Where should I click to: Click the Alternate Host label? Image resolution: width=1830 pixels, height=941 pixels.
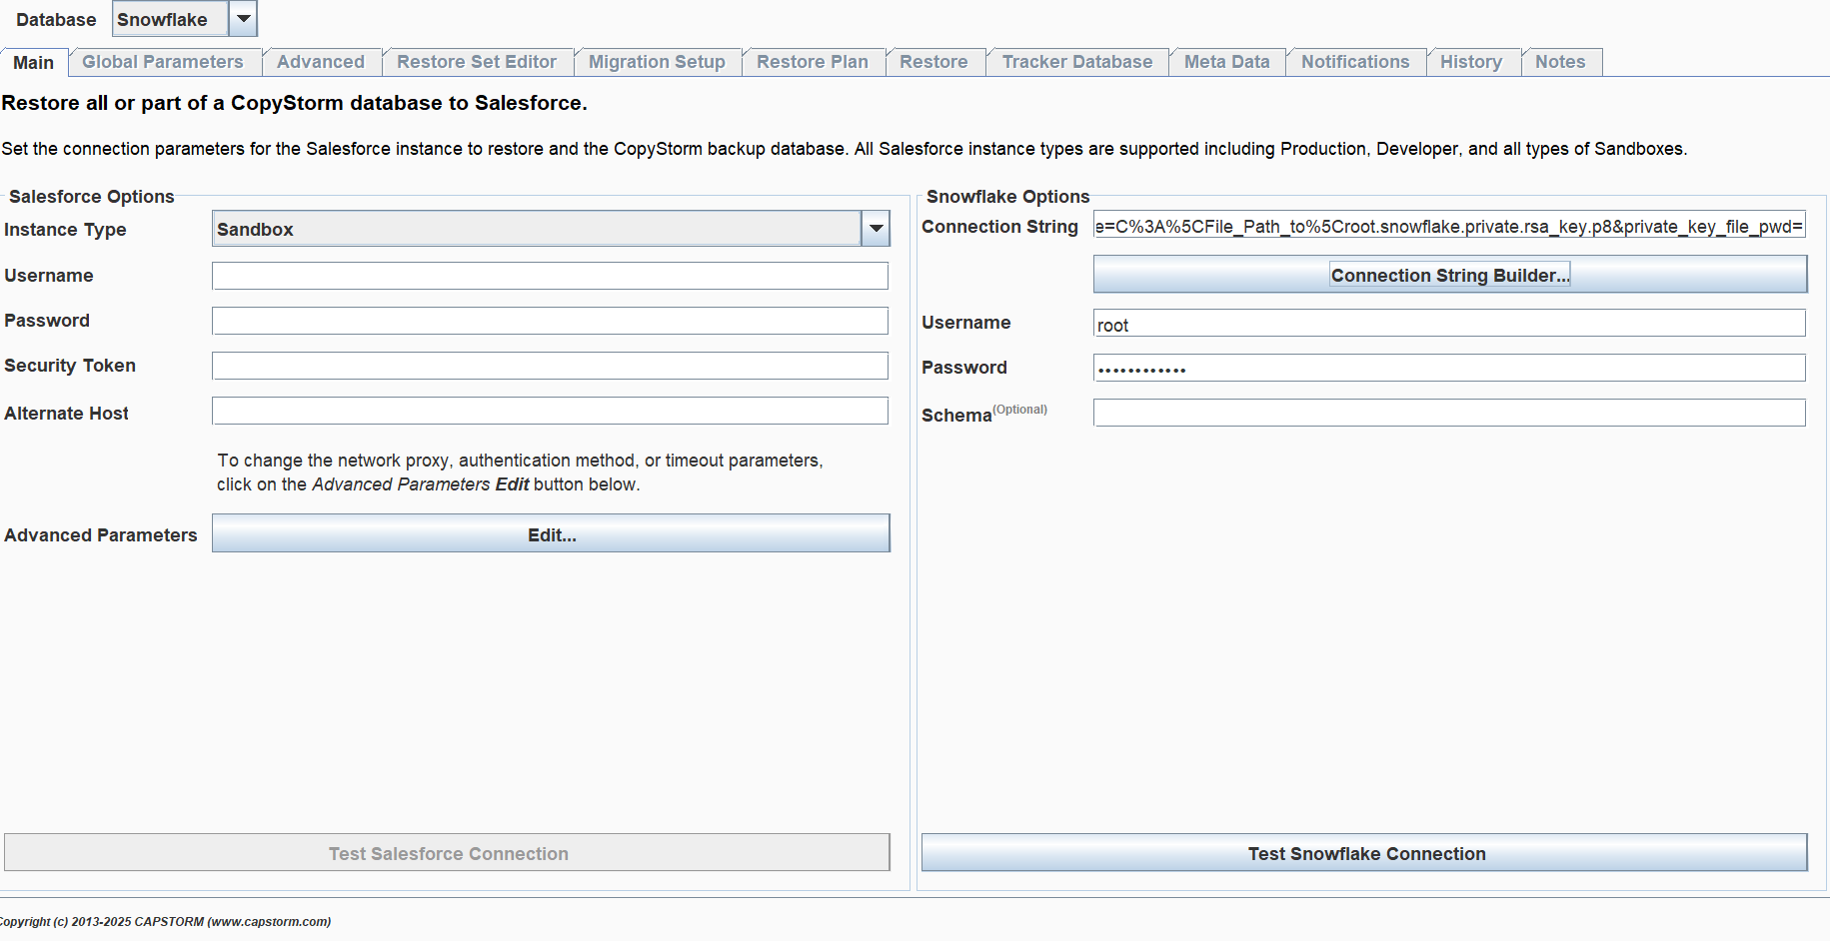pos(66,414)
